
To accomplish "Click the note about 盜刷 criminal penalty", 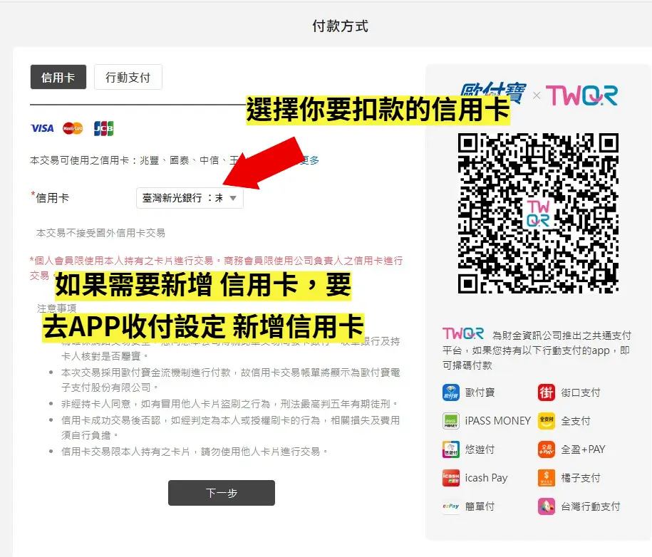I will point(229,404).
